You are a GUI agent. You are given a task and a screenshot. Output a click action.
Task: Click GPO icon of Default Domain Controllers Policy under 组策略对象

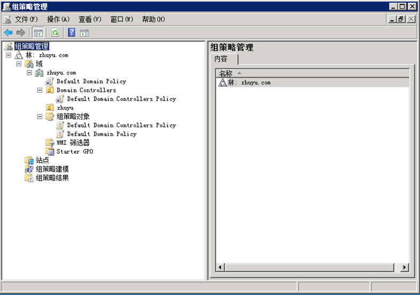(x=60, y=125)
